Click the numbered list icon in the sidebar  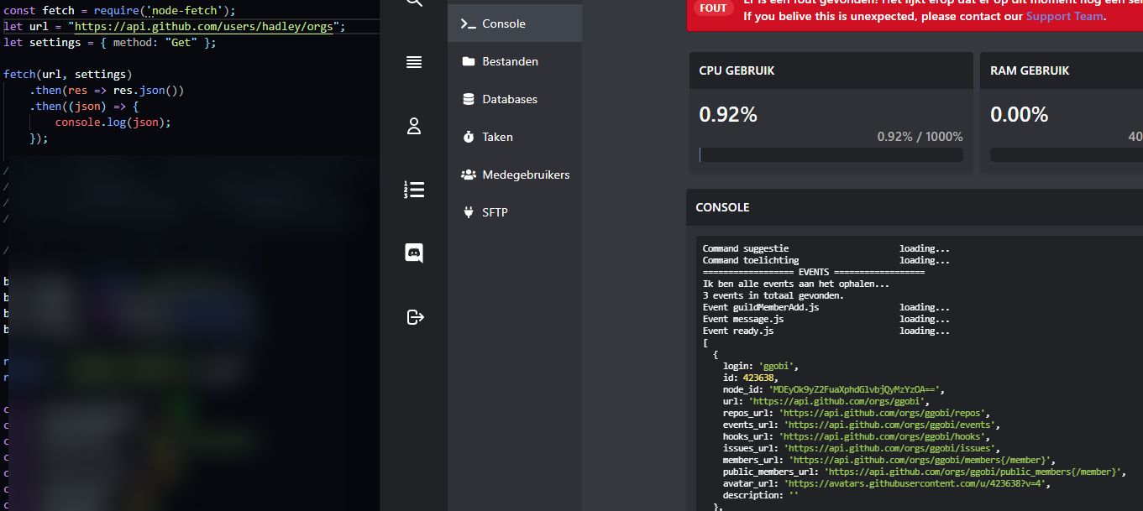coord(413,190)
